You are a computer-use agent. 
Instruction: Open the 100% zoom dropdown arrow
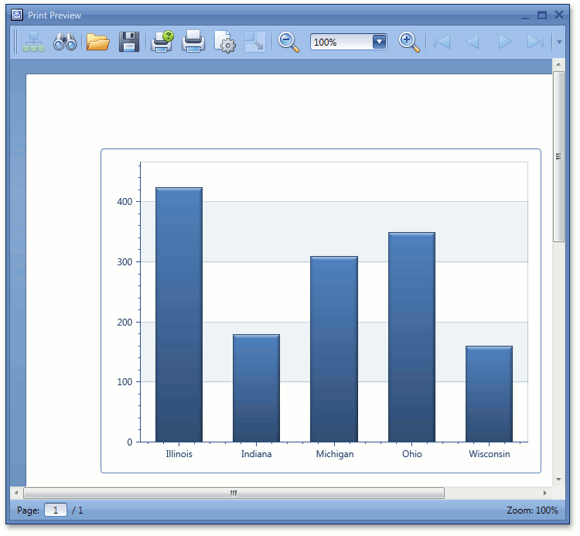tap(380, 42)
